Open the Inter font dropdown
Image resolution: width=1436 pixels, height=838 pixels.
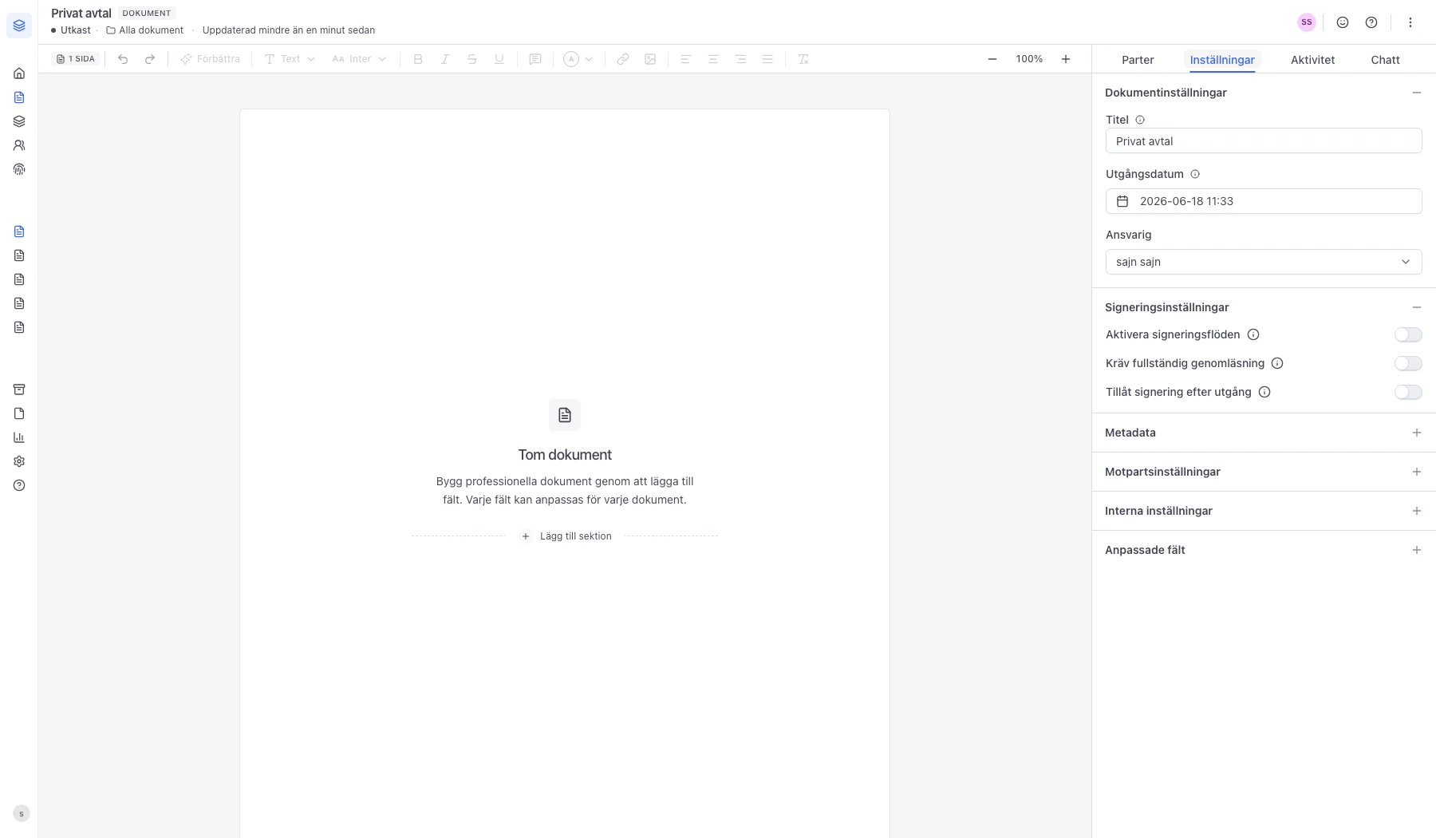pos(359,59)
